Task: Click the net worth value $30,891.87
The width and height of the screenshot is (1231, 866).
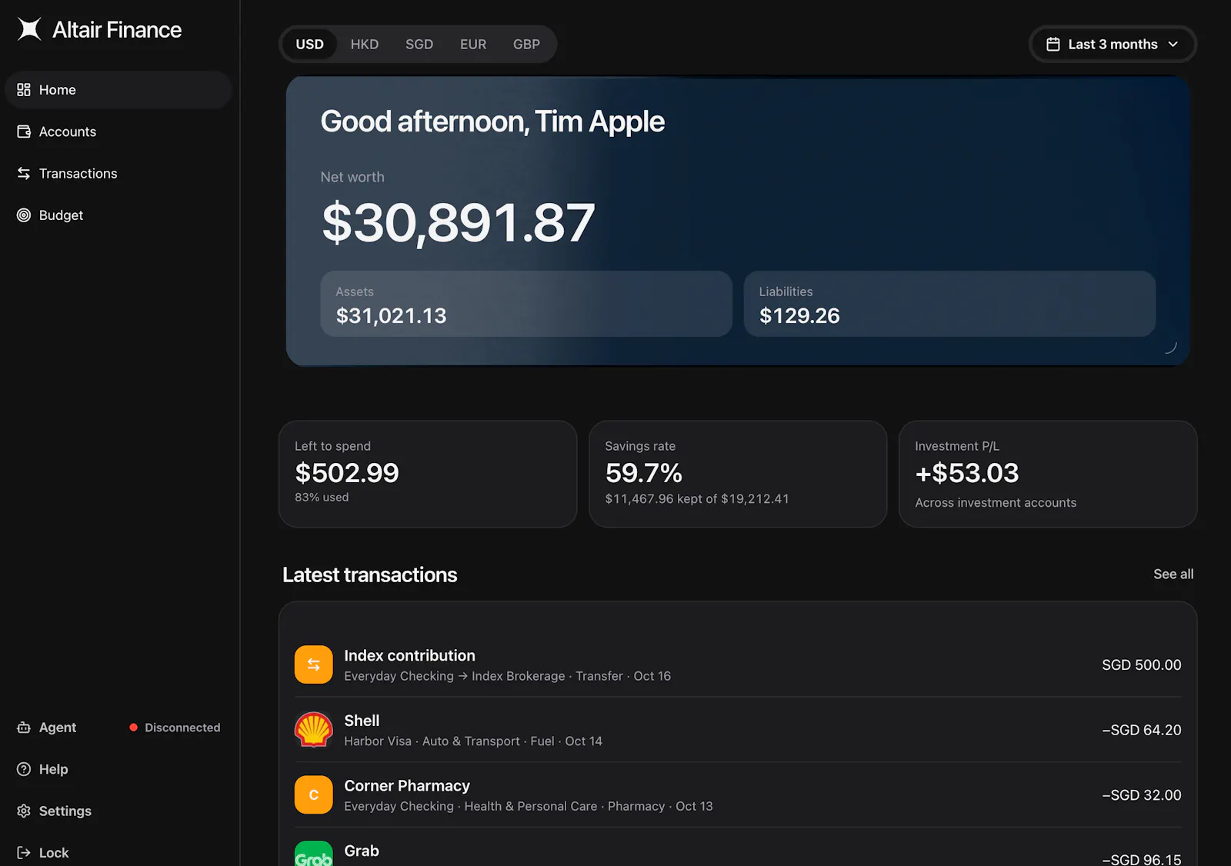Action: [x=459, y=223]
